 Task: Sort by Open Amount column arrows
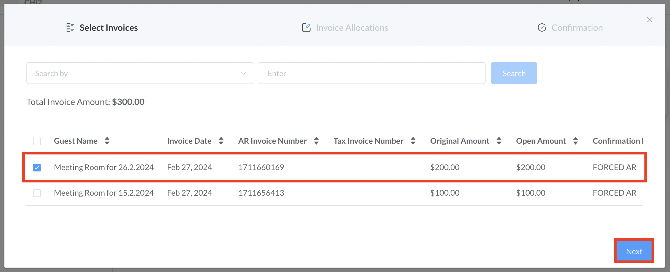pos(575,141)
